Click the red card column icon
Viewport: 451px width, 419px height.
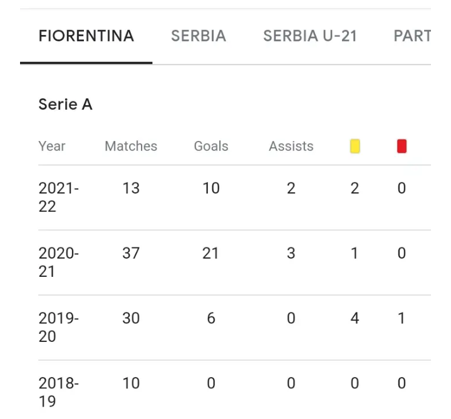tap(402, 146)
